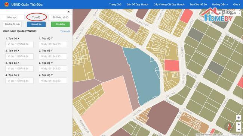
Task: Click the blue Upload file button
Action: (36, 24)
